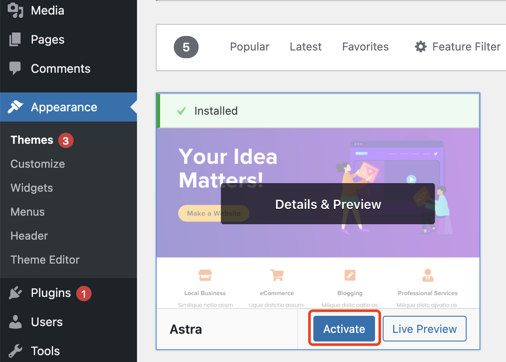Open the Header submenu item
Screen dimensions: 506x362
(x=29, y=236)
